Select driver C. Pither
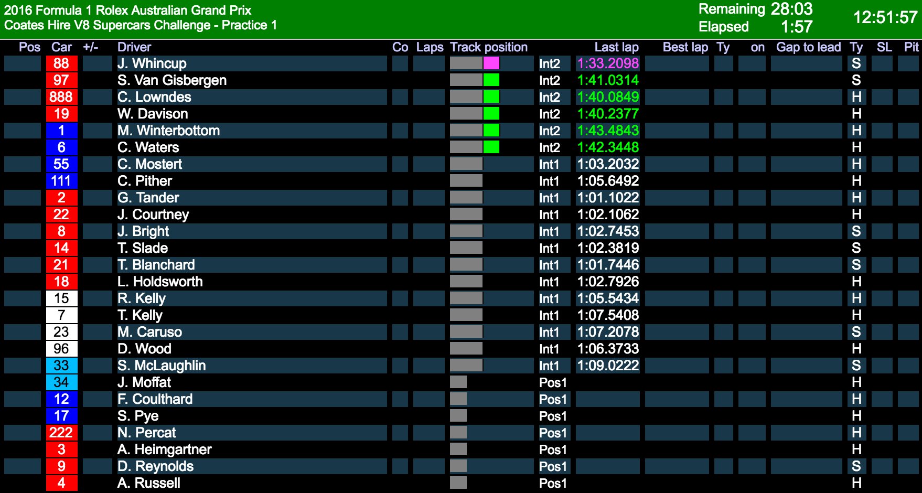 click(x=145, y=181)
